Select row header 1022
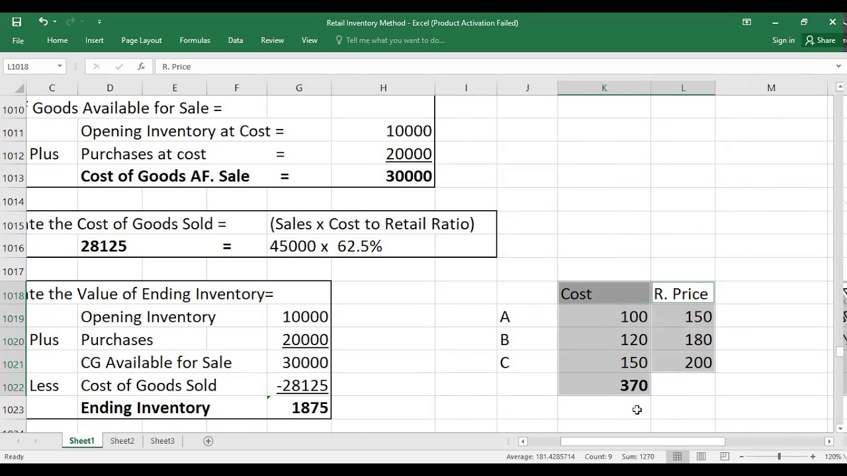847x476 pixels. coord(13,387)
